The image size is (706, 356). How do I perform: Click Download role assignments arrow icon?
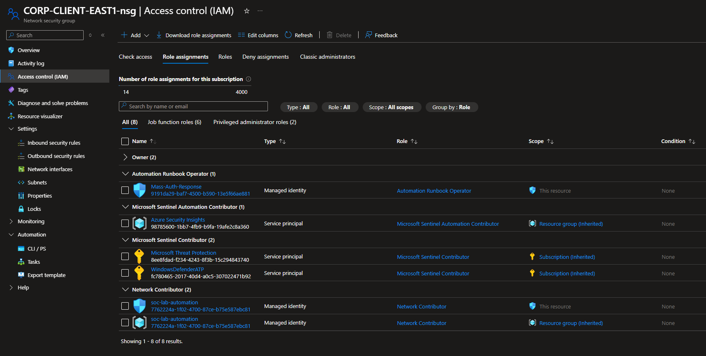pos(159,35)
